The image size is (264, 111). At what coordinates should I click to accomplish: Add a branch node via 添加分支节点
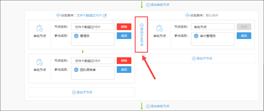(x=142, y=35)
